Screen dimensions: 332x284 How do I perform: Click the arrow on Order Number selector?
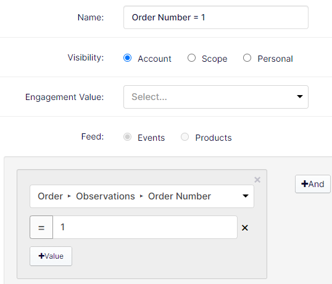[x=246, y=196]
